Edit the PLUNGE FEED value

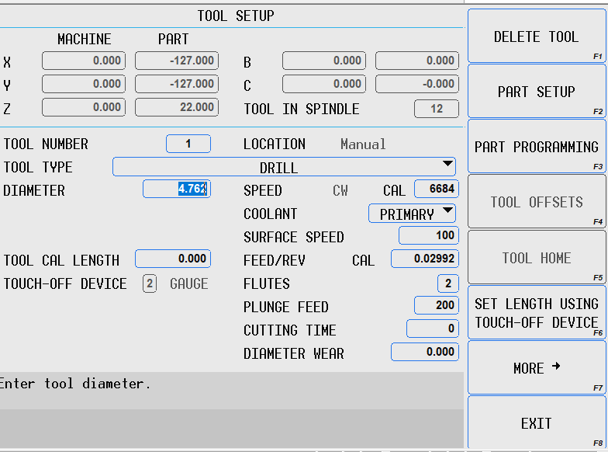436,306
